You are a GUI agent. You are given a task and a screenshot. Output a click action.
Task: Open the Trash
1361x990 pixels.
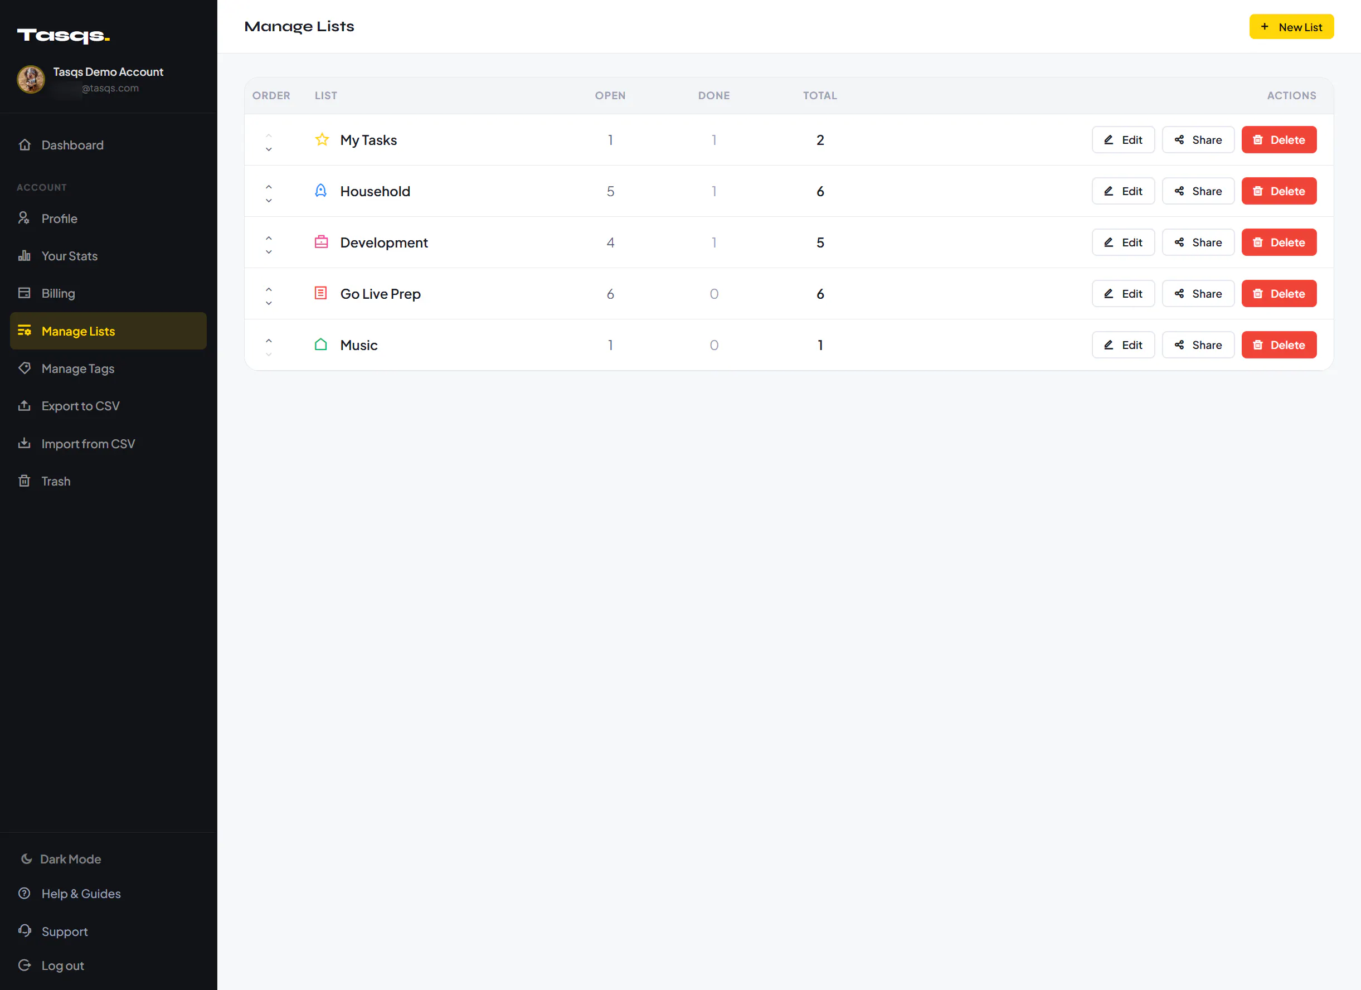click(x=108, y=481)
